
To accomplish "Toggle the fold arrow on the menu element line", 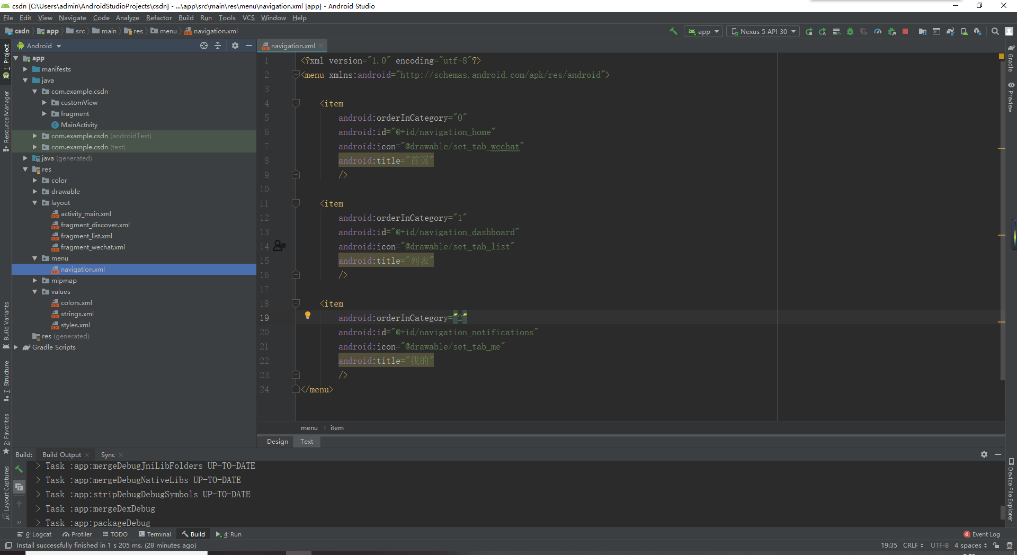I will pos(296,75).
